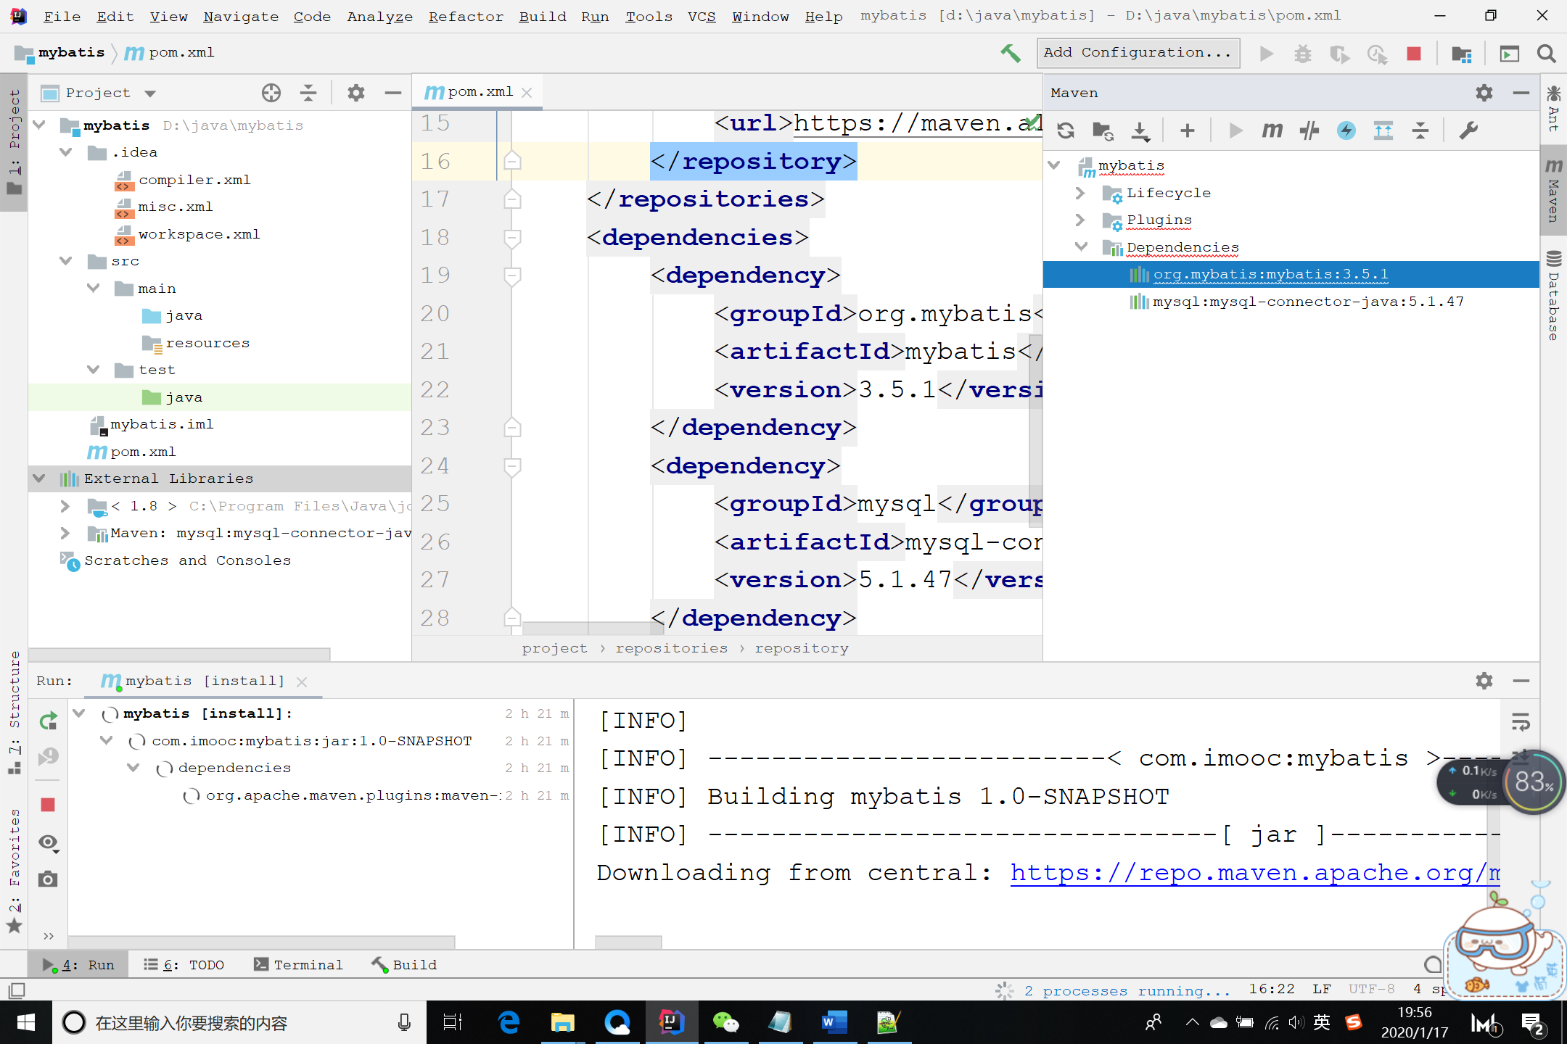Open the TODO tool window tab
This screenshot has height=1044, width=1567.
[x=184, y=964]
